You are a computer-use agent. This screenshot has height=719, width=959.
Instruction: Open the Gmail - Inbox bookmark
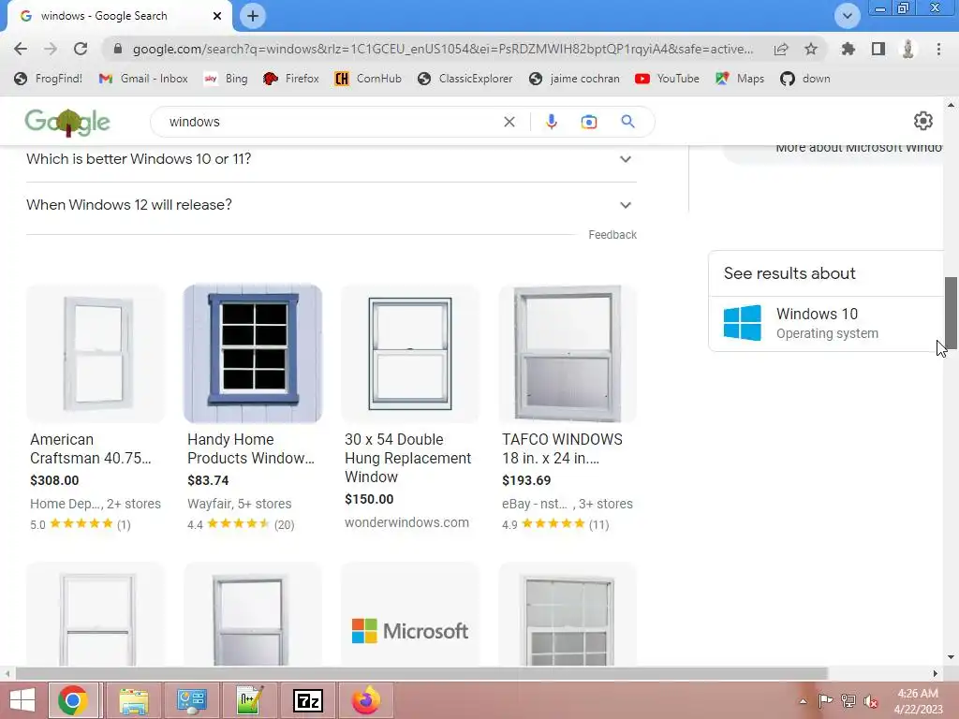(x=143, y=79)
